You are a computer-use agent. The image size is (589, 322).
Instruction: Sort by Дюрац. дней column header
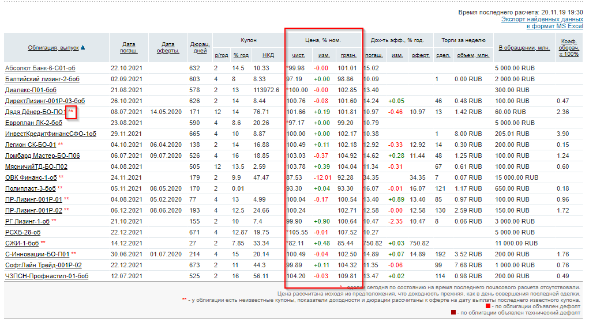tap(200, 48)
